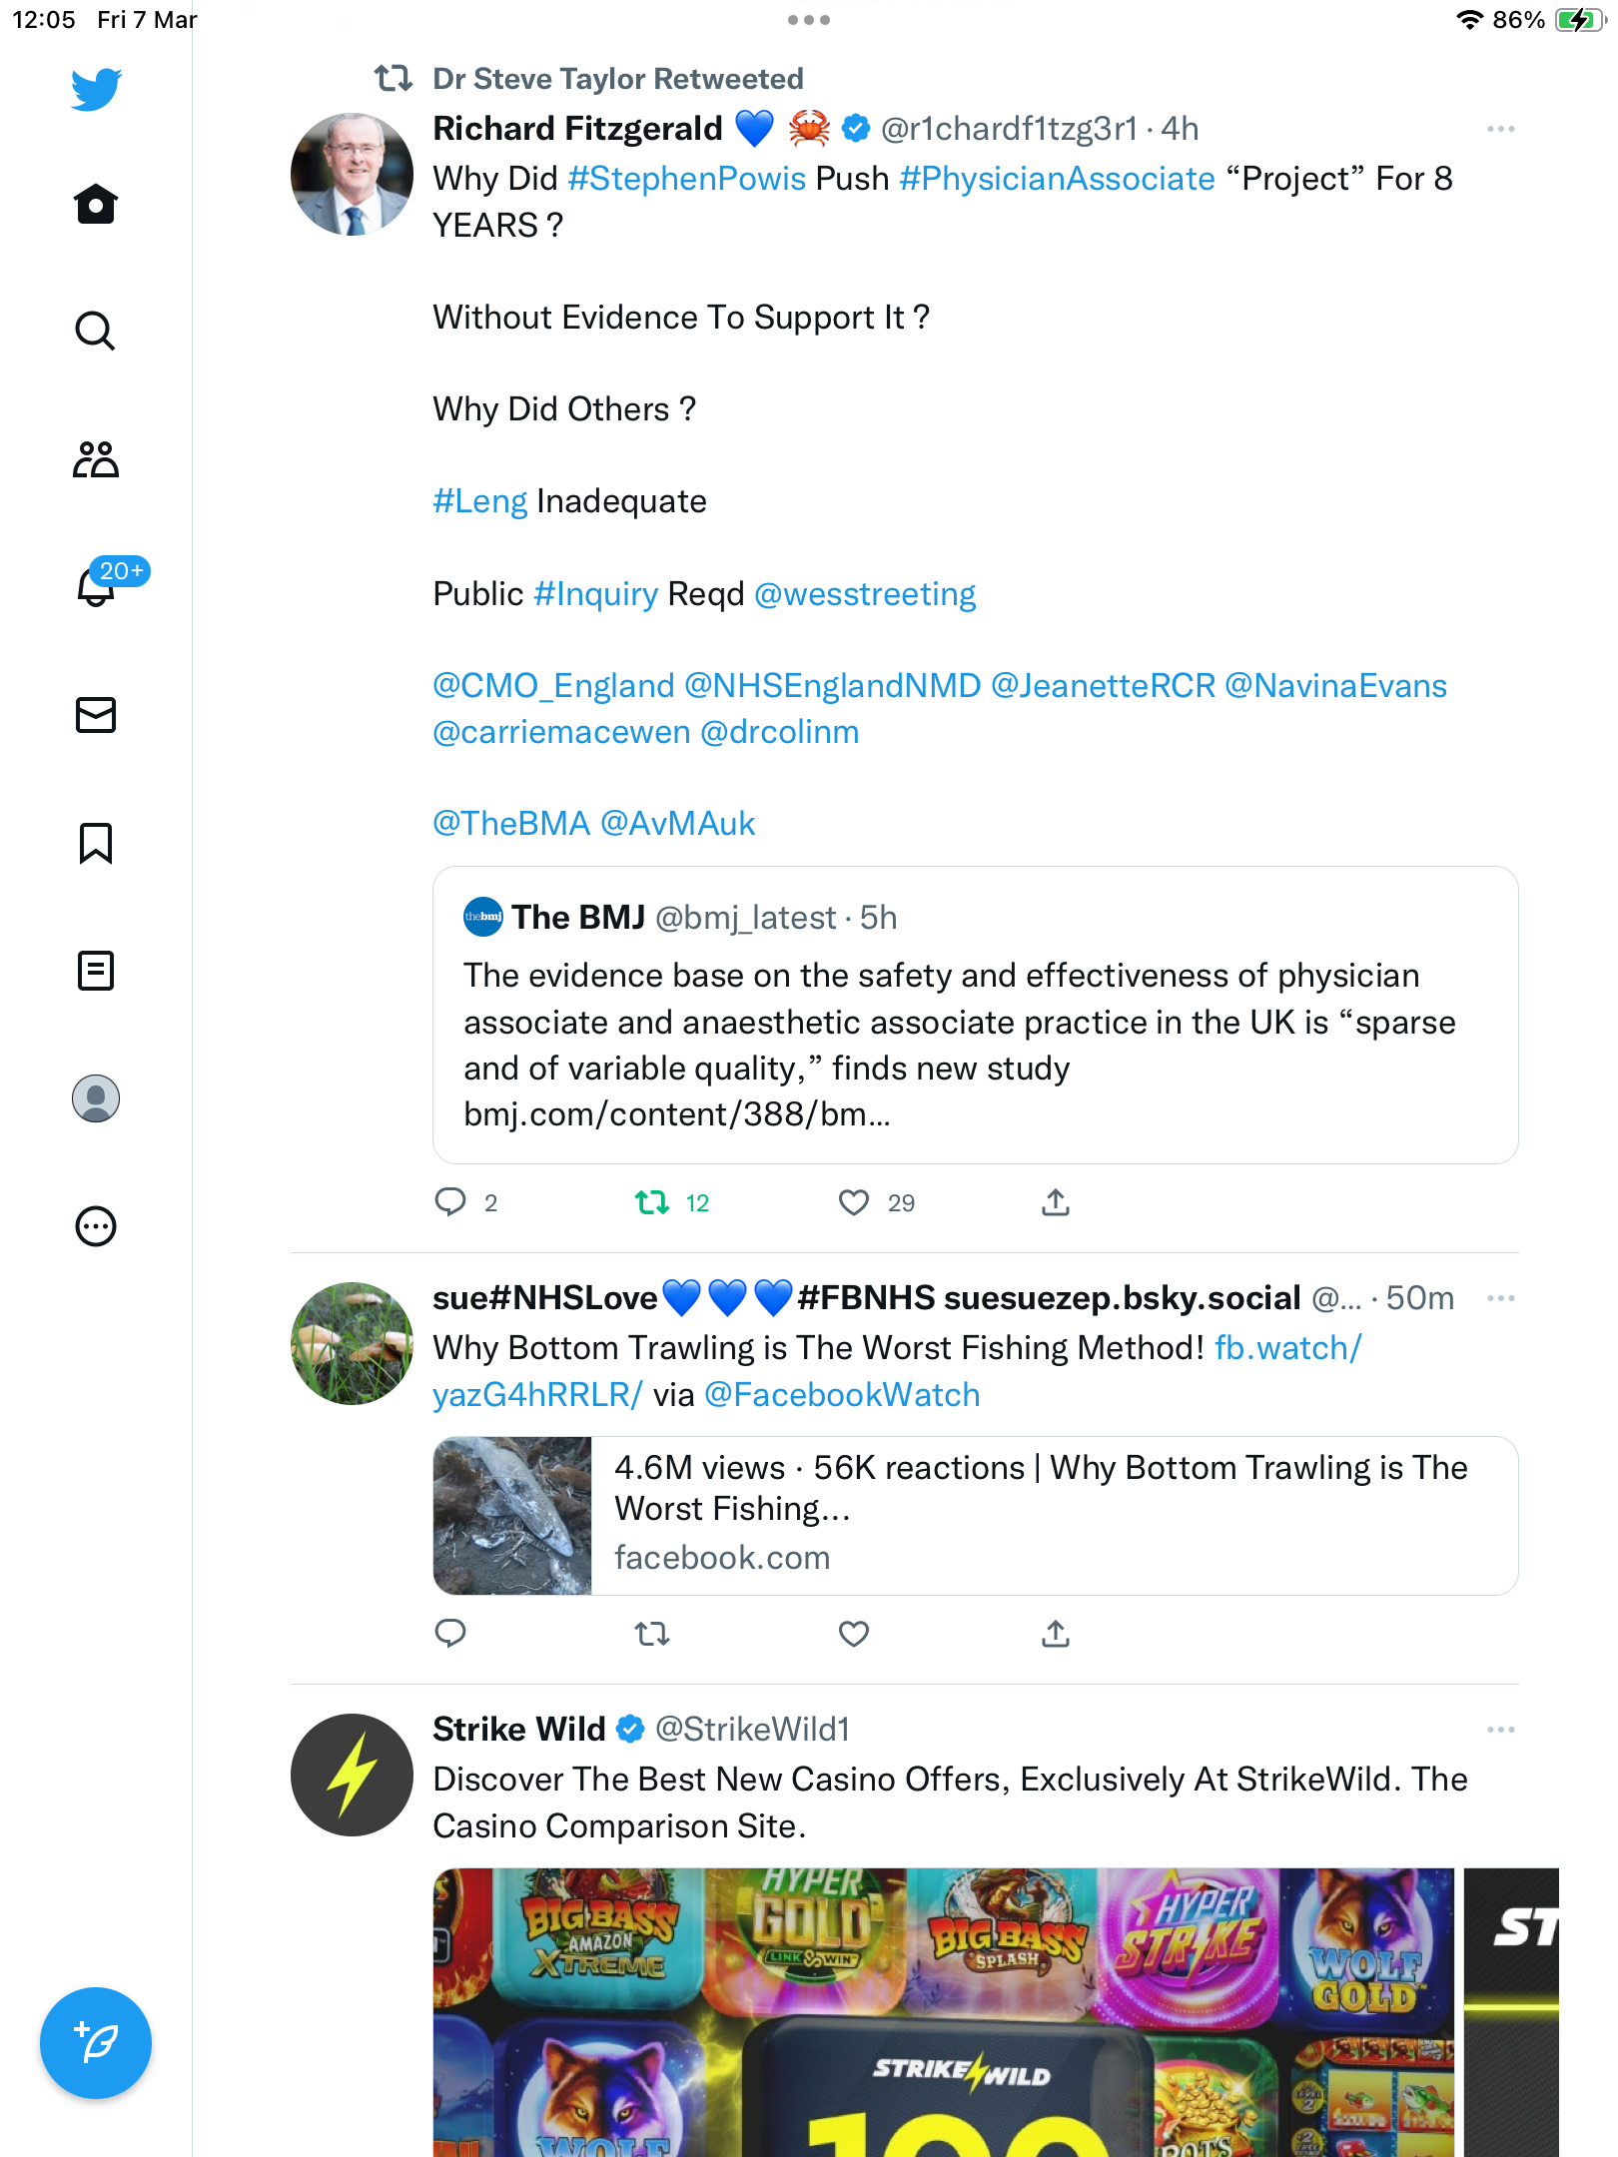Screen dimensions: 1618x2157
Task: Open the profile avatar icon in sidebar
Action: (x=96, y=1098)
